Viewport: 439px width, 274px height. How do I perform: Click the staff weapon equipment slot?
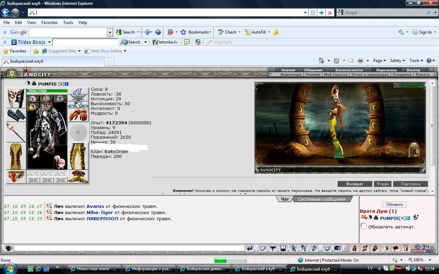pyautogui.click(x=16, y=132)
